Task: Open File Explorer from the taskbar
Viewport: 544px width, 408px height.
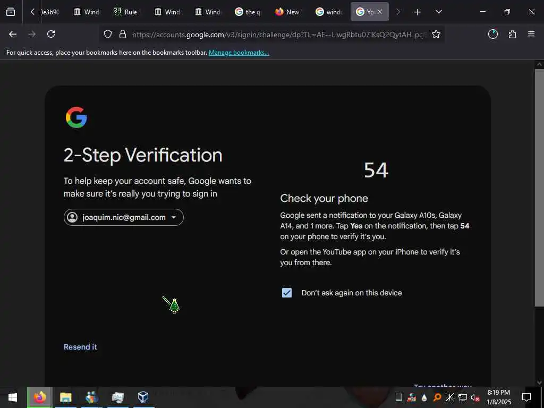Action: click(65, 397)
